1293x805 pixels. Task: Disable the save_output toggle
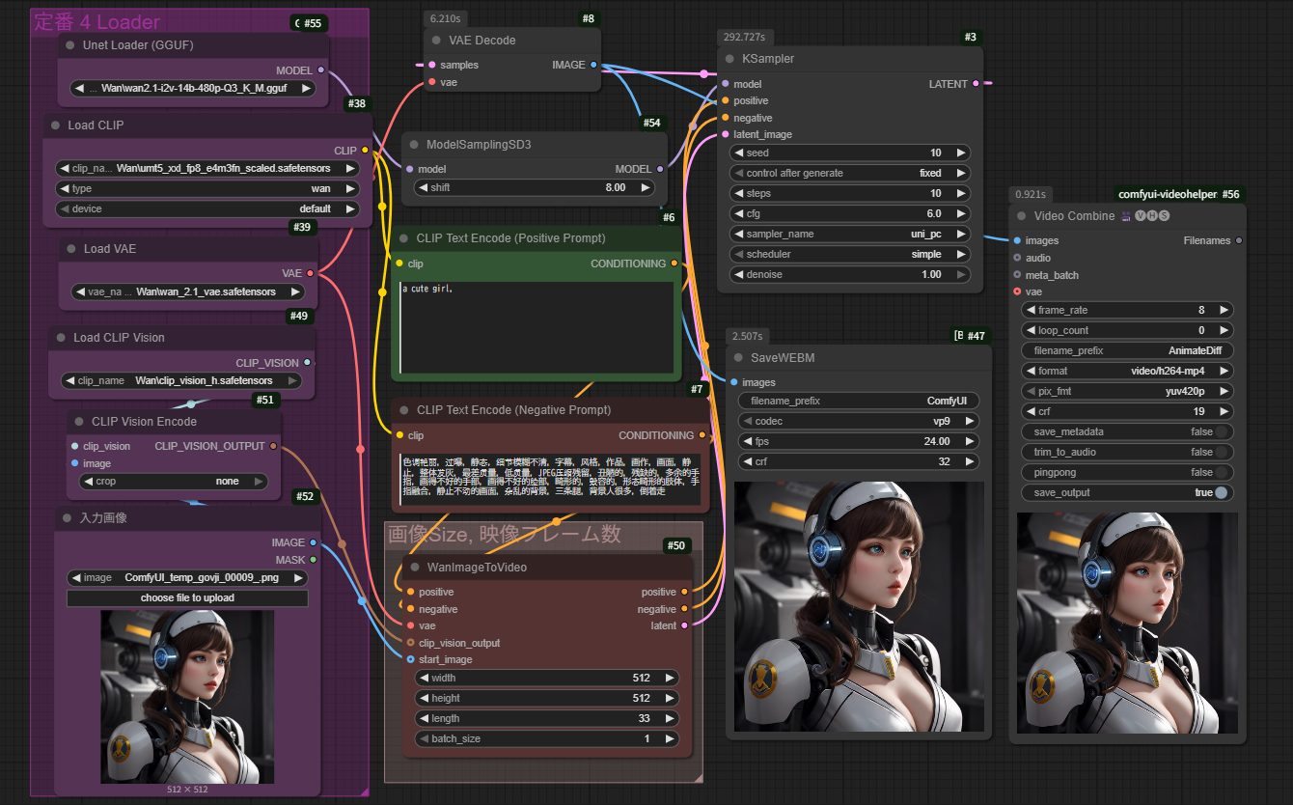1222,493
